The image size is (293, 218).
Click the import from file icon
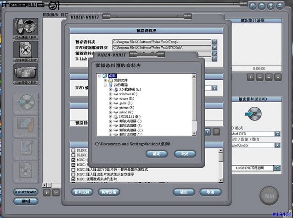coord(26,52)
